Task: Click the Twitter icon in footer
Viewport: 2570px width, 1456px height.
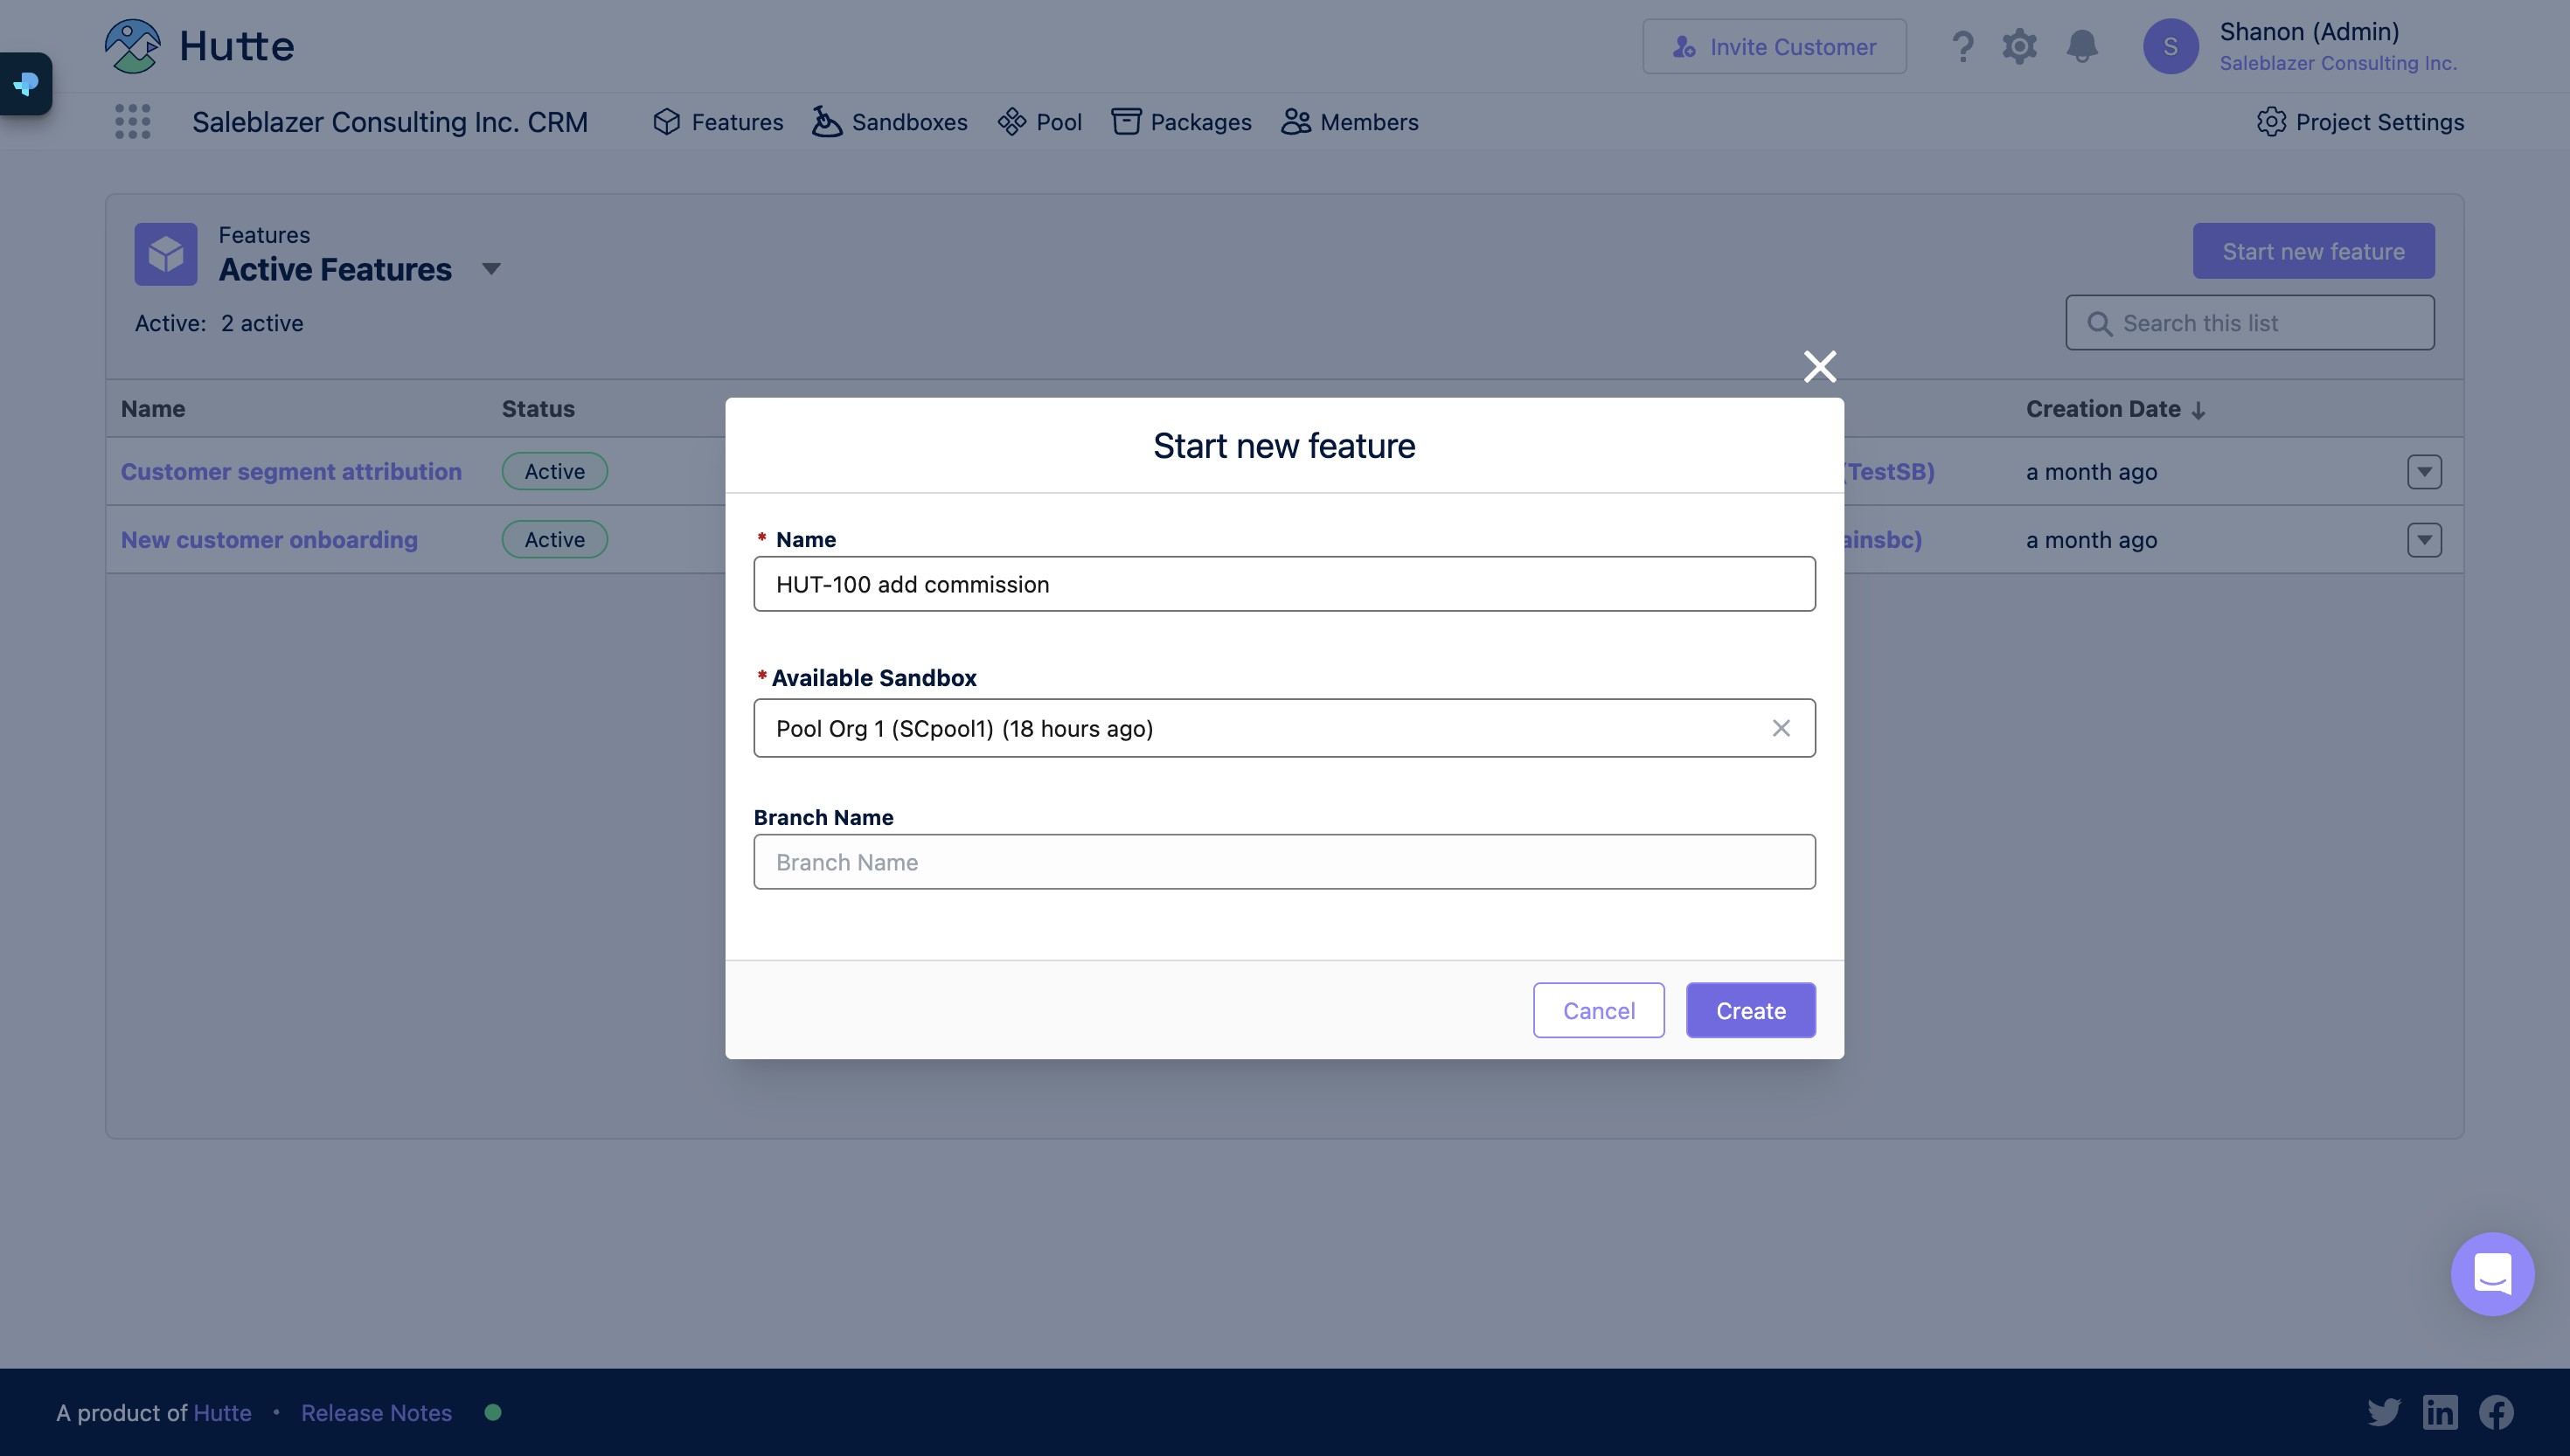Action: (2384, 1412)
